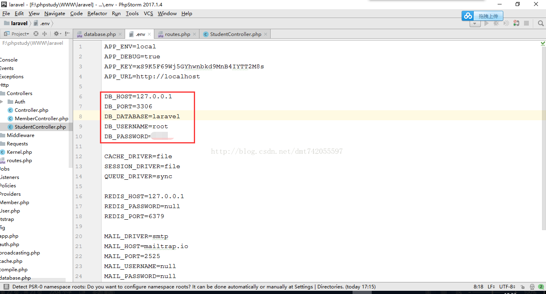Open the Project view dropdown
Viewport: 546px width, 294px height.
tap(17, 34)
